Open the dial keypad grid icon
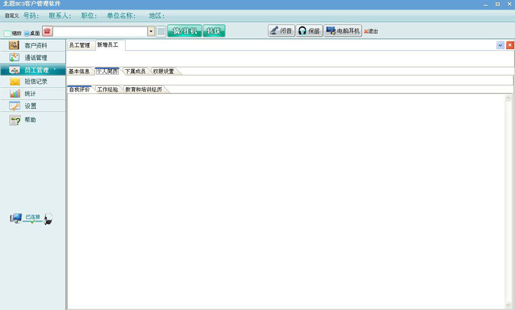The height and width of the screenshot is (310, 515). [x=161, y=32]
